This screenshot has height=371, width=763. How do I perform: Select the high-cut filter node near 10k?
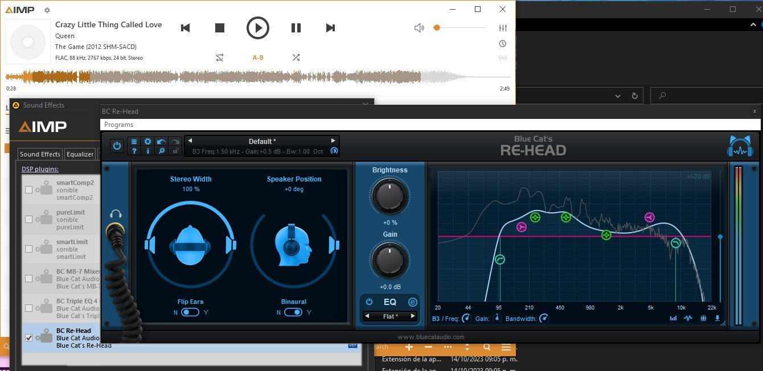pos(676,243)
